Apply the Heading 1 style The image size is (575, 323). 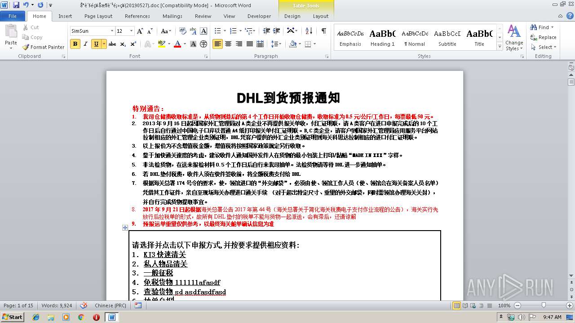pyautogui.click(x=382, y=38)
